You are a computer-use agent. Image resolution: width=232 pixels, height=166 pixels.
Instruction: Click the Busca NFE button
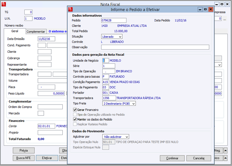[x=23, y=158]
